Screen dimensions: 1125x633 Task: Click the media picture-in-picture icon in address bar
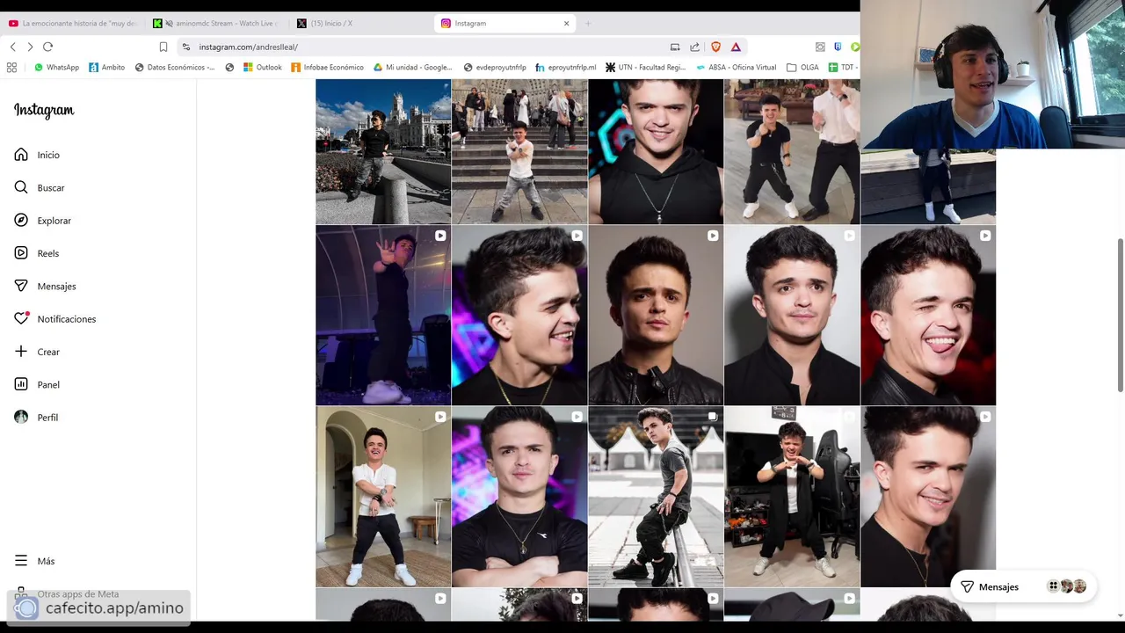675,47
